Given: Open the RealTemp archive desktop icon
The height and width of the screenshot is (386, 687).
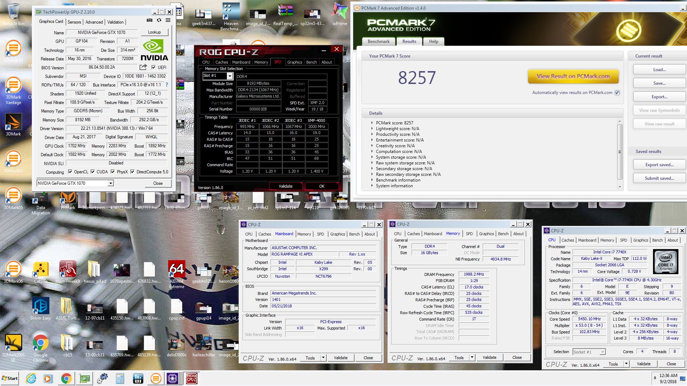Looking at the screenshot, I should [285, 14].
